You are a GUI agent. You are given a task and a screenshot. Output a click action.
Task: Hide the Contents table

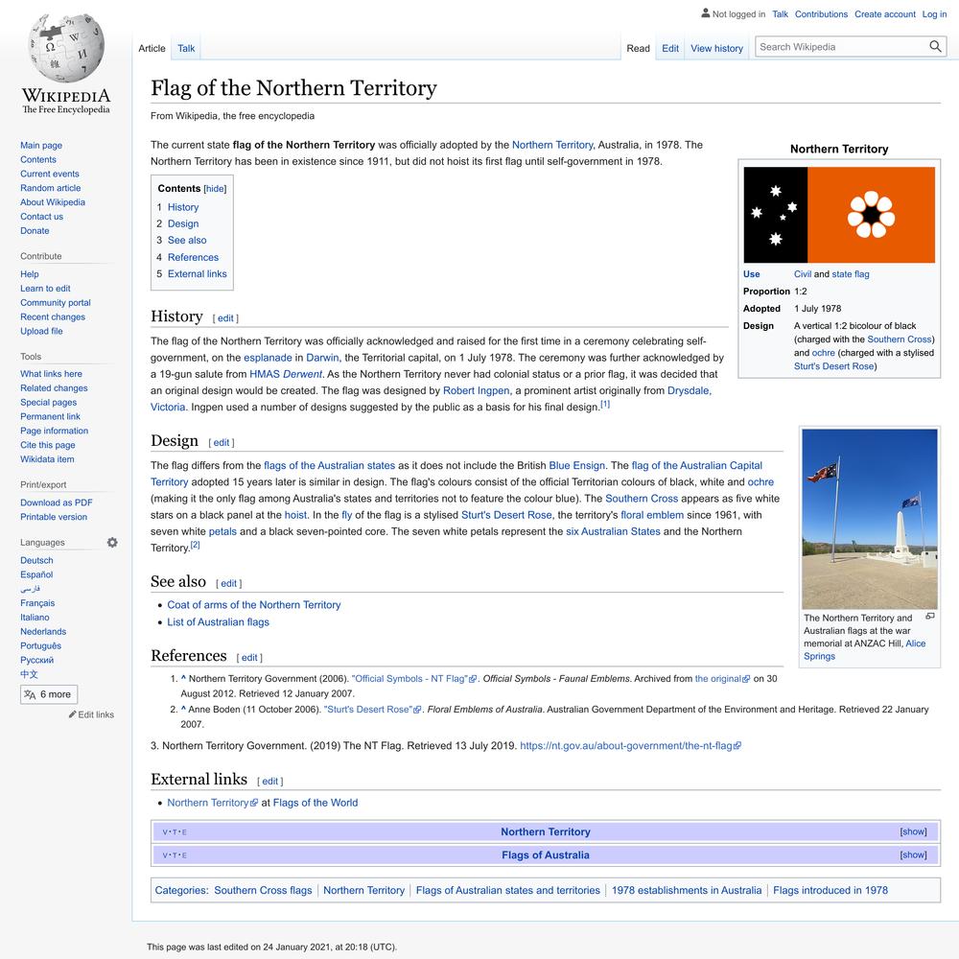(x=215, y=189)
